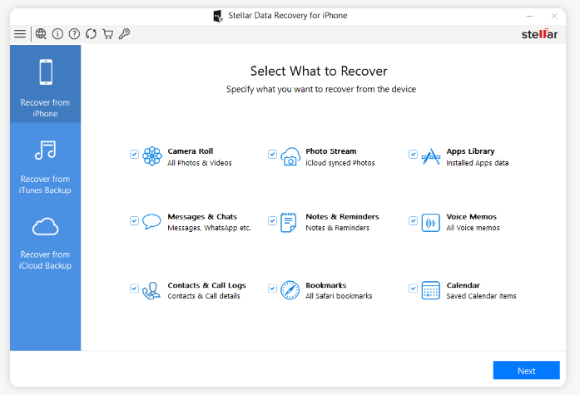Click the Voice Memos label

click(471, 216)
